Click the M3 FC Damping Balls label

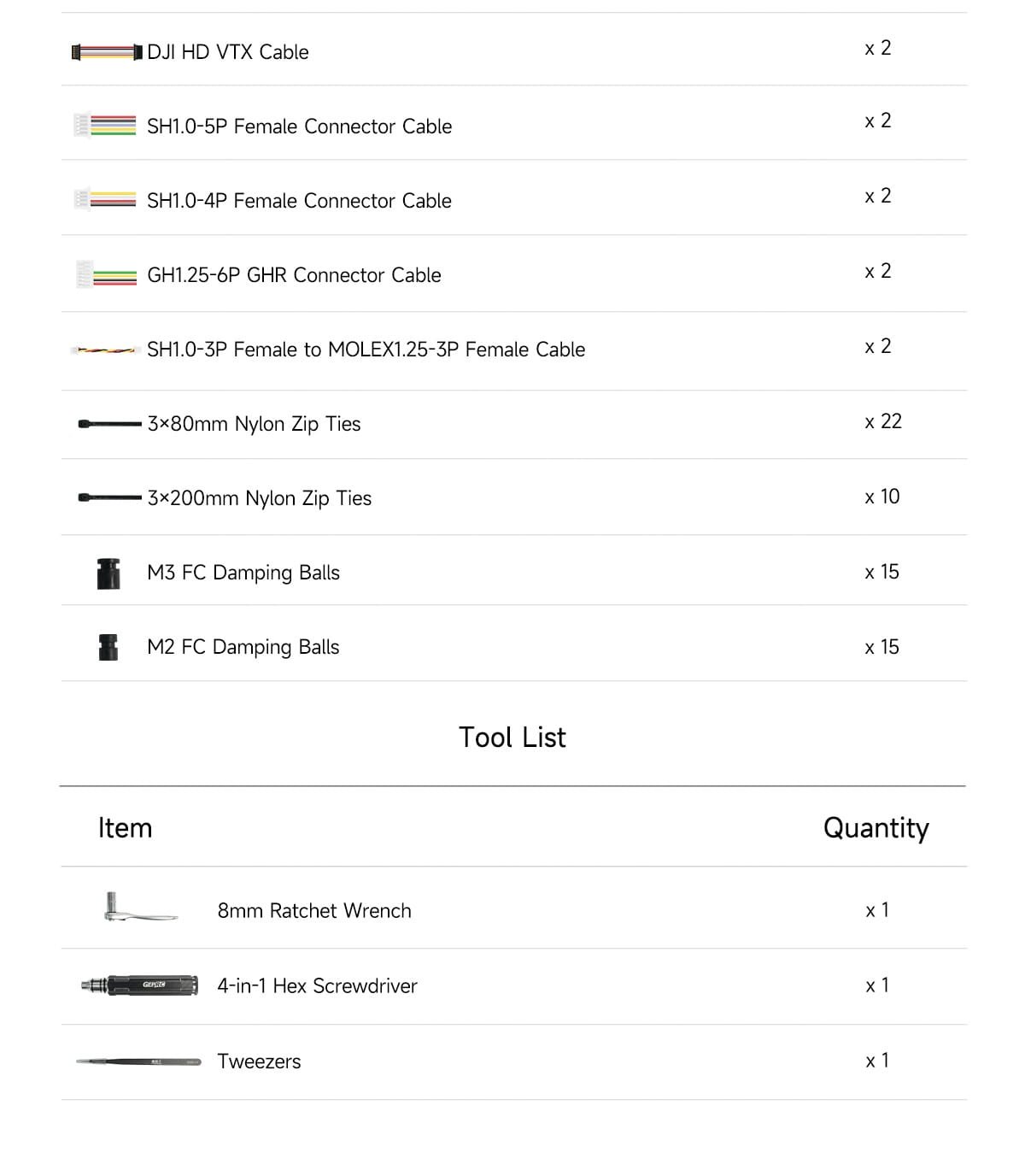(x=243, y=573)
